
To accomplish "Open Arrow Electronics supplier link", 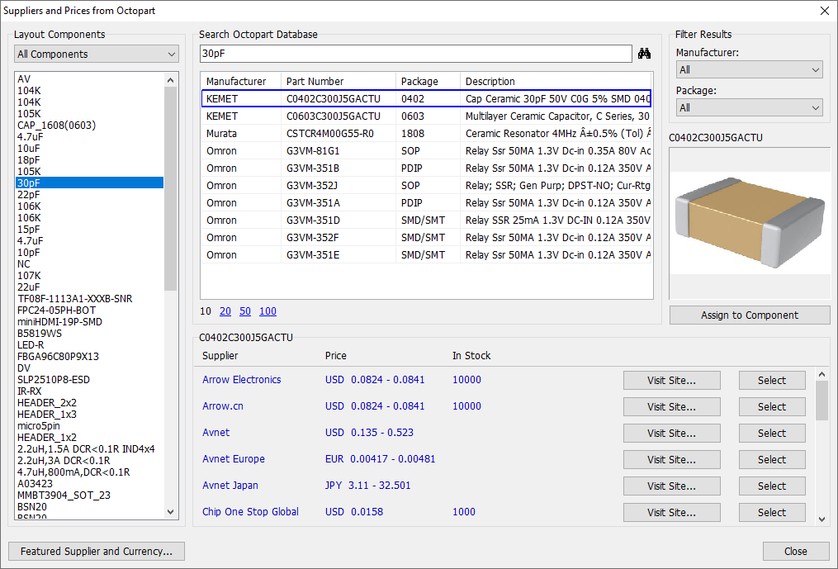I will click(242, 380).
